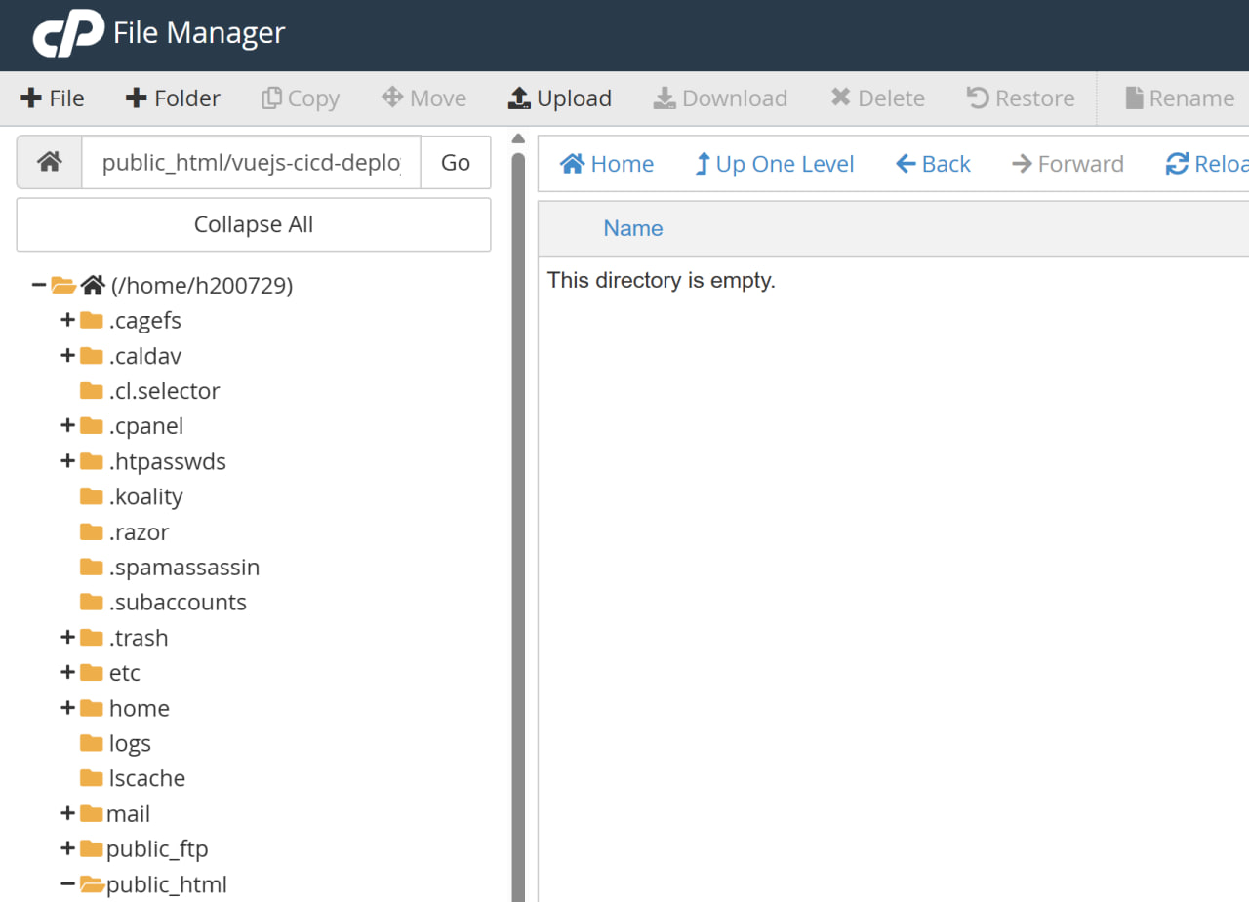Click the Restore toolbar button
Image resolution: width=1249 pixels, height=902 pixels.
1021,98
